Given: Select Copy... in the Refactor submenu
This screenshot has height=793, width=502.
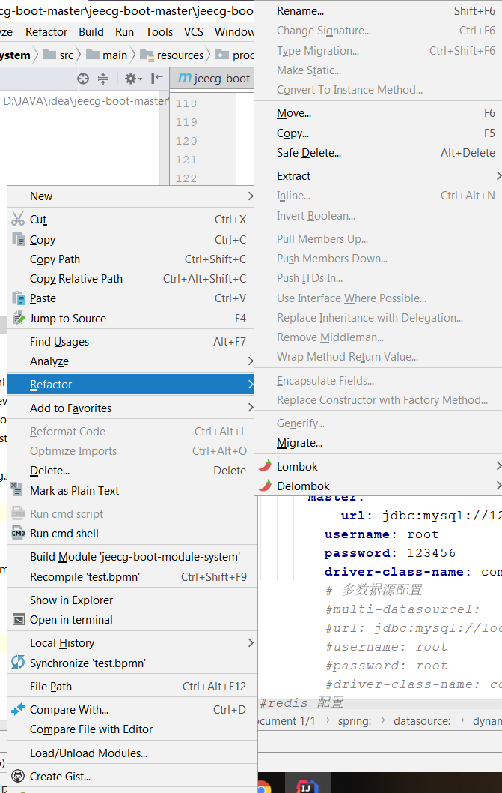Looking at the screenshot, I should coord(379,133).
